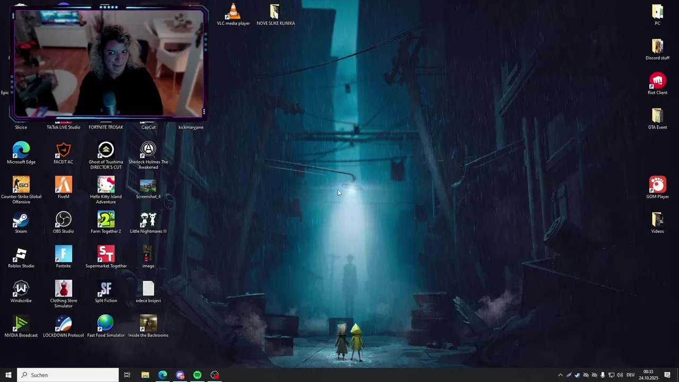
Task: Switch to Discord on the taskbar
Action: click(180, 375)
